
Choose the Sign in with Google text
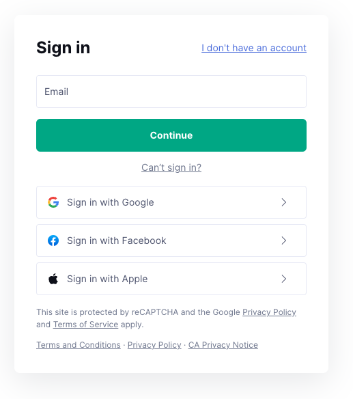tap(111, 202)
